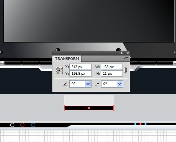
Task: Close the Transform panel
Action: pos(128,53)
